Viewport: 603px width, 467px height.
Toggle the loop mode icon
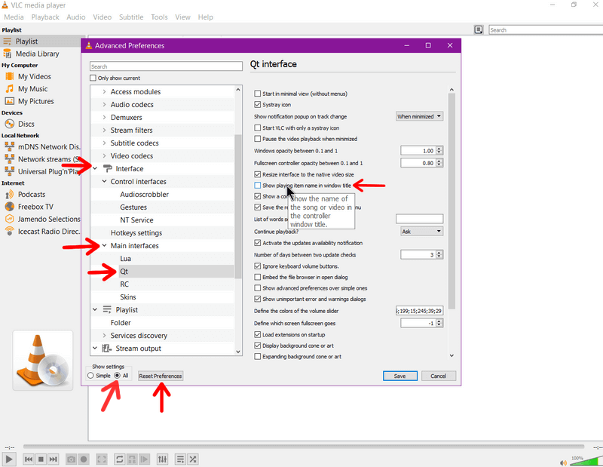click(120, 459)
